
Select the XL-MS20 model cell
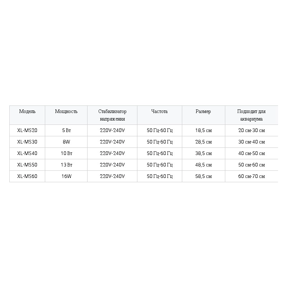tap(27, 130)
